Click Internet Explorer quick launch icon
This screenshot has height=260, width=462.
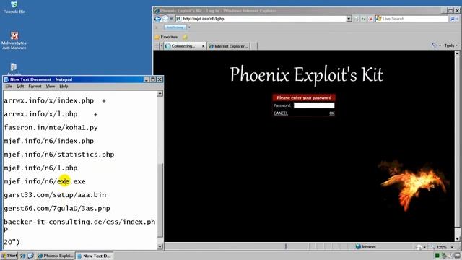pos(23,256)
